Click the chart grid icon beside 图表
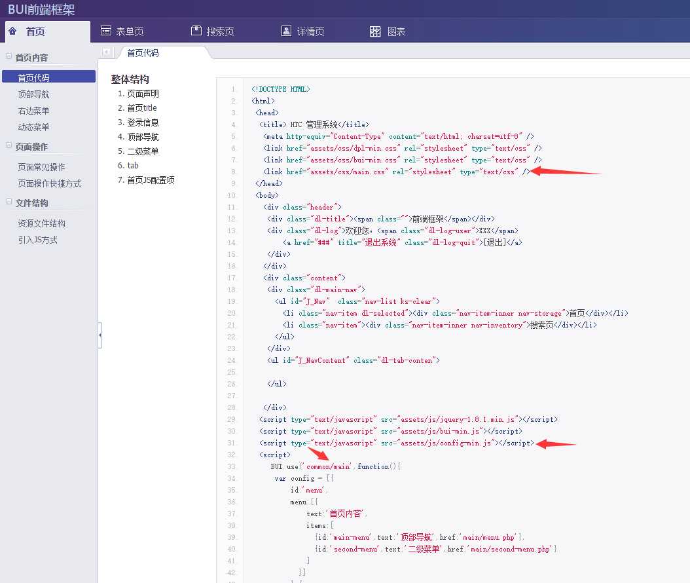 click(375, 31)
